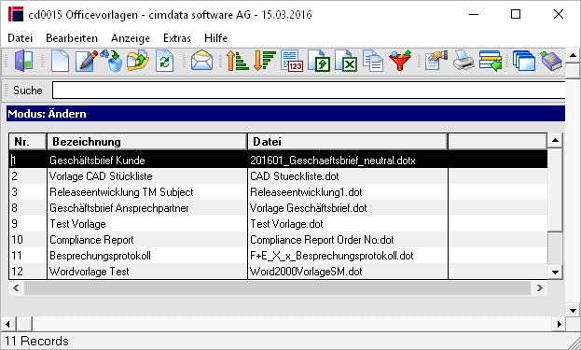This screenshot has width=581, height=350.
Task: Open the Anzeige menu
Action: [131, 38]
